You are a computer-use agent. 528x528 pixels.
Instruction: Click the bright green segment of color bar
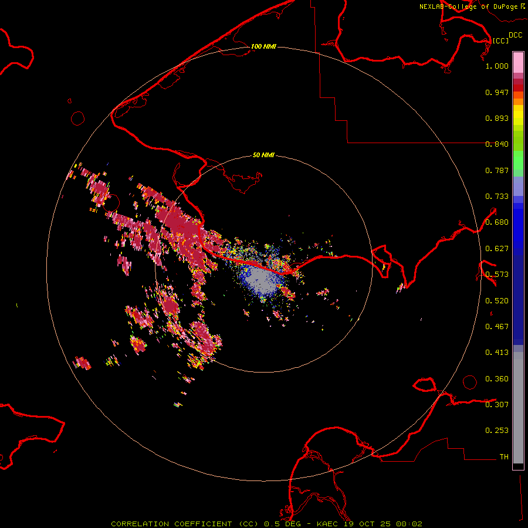518,160
